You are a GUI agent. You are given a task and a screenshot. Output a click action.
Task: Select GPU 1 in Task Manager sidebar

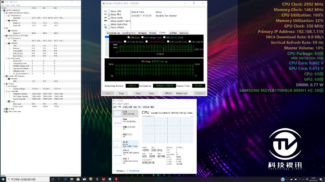click(126, 161)
